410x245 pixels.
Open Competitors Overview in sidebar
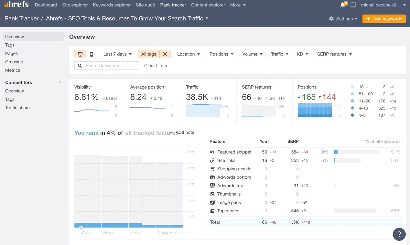[x=15, y=91]
